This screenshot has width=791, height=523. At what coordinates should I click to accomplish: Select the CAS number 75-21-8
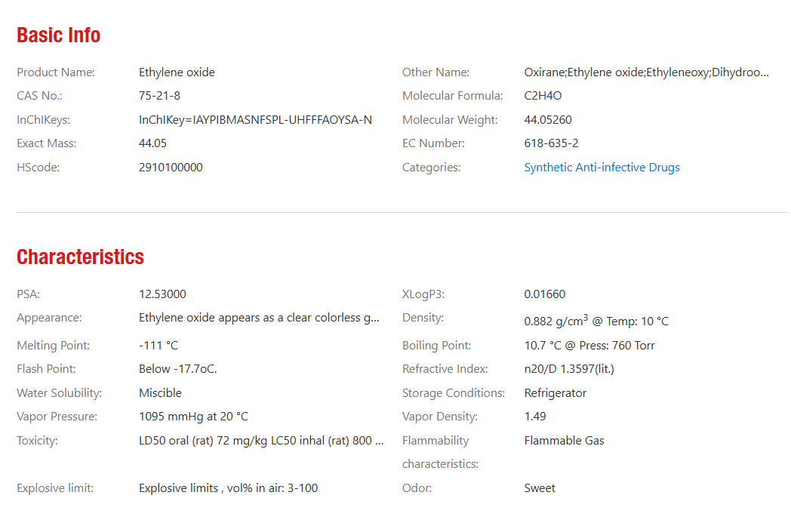[x=159, y=96]
